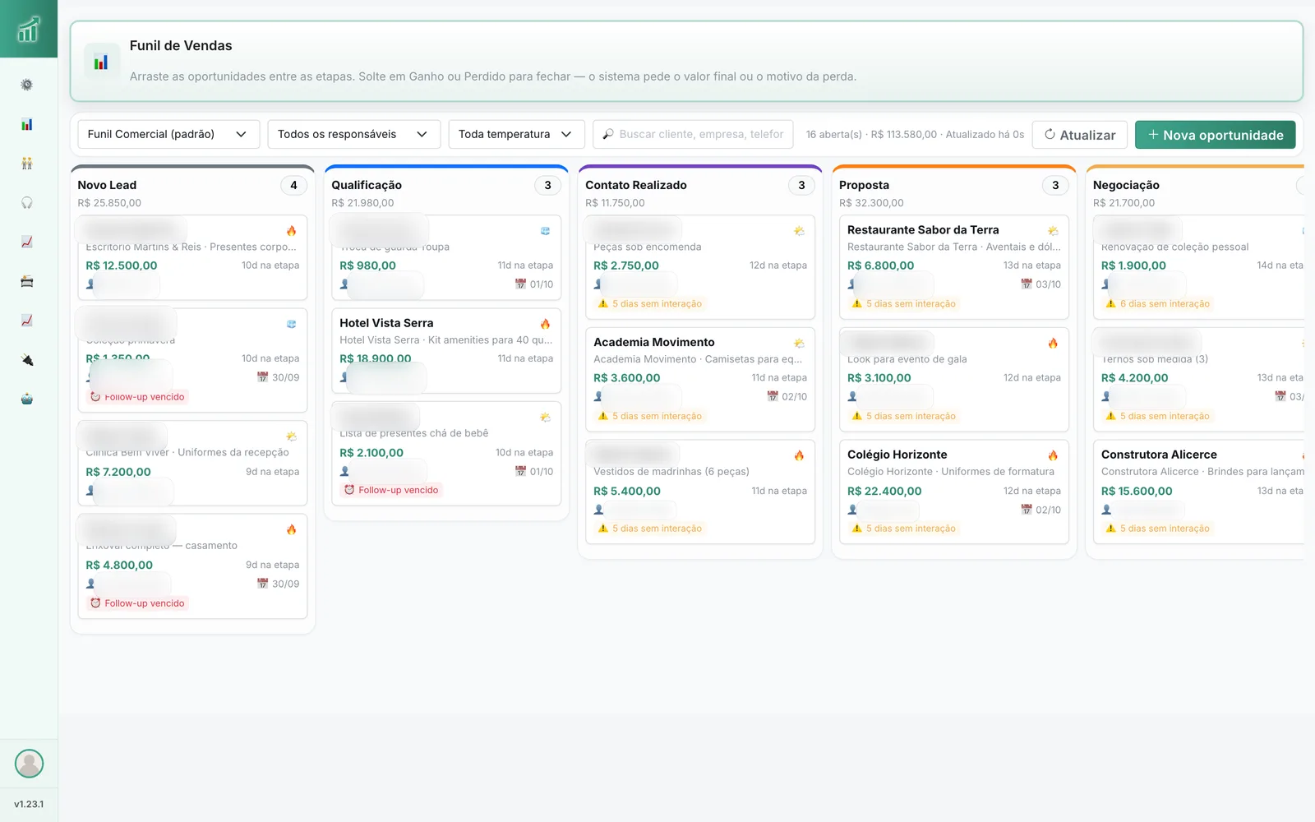Click fire icon on Hotel Vista Serra card
Screen dimensions: 1315x822
click(545, 324)
